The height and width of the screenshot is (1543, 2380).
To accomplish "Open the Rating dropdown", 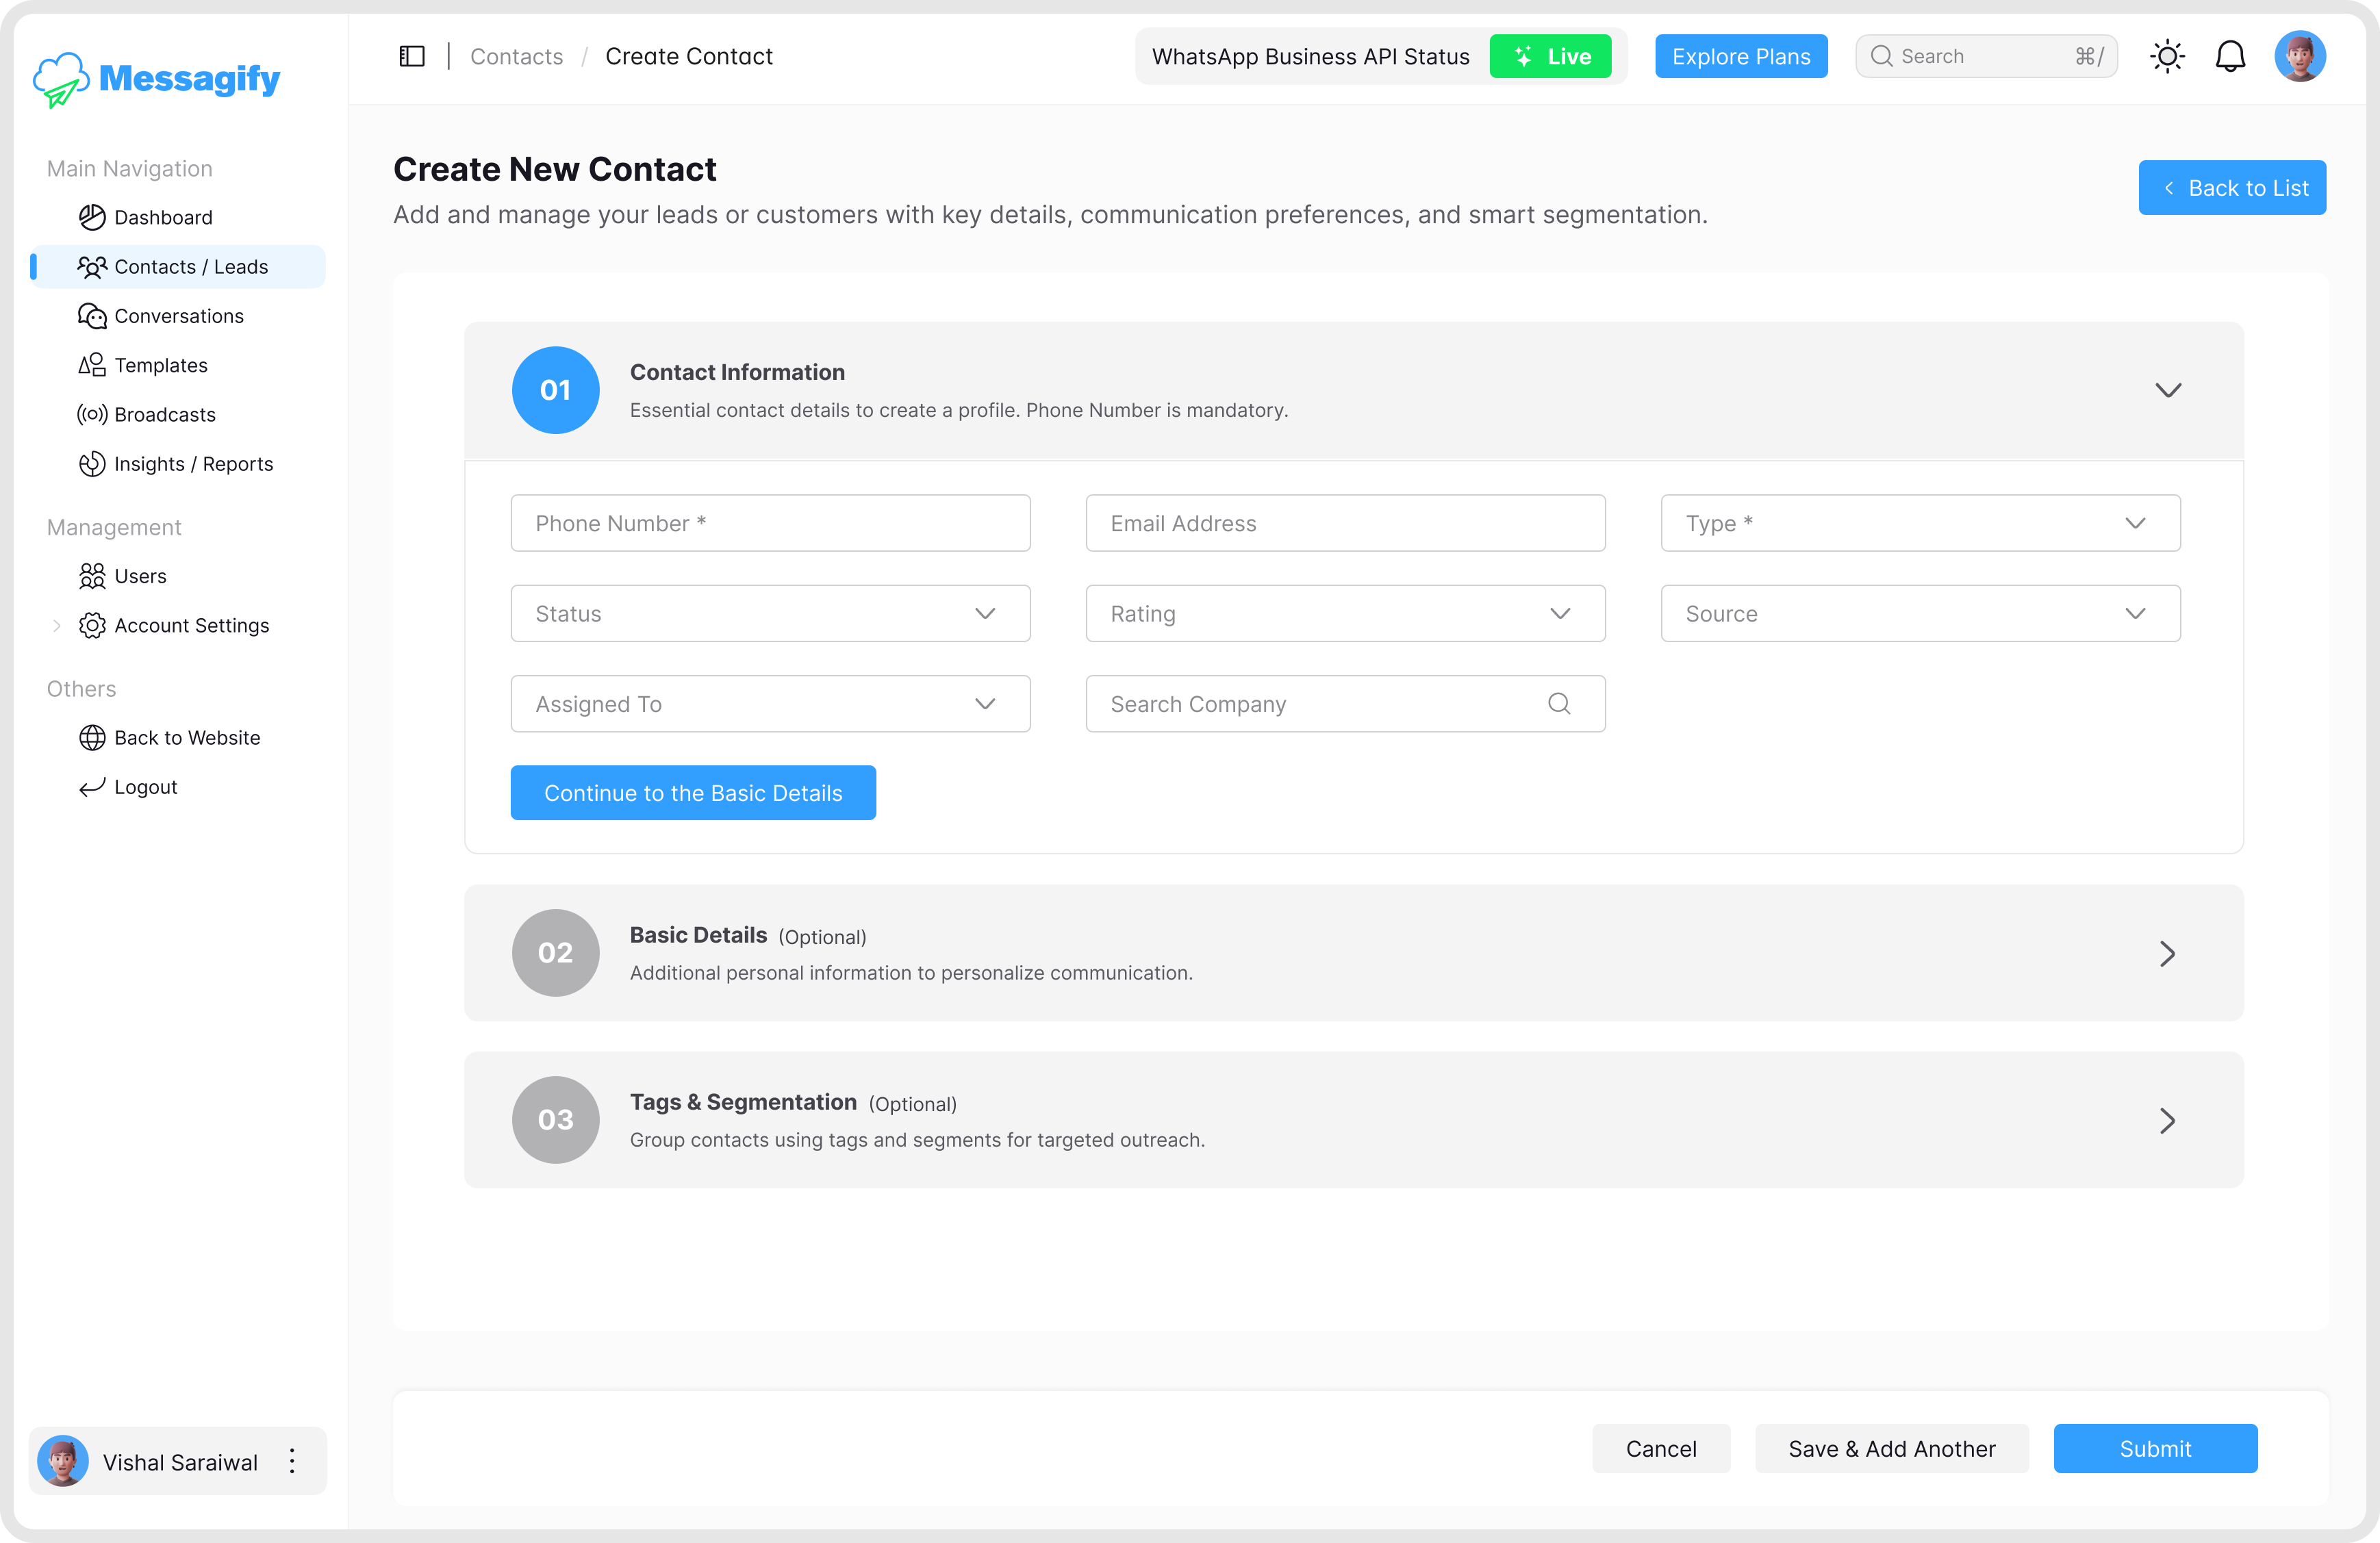I will click(1344, 614).
